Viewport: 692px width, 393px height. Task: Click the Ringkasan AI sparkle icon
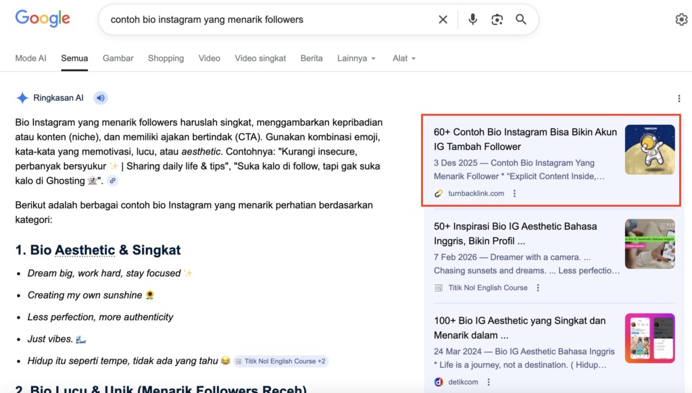pyautogui.click(x=22, y=98)
